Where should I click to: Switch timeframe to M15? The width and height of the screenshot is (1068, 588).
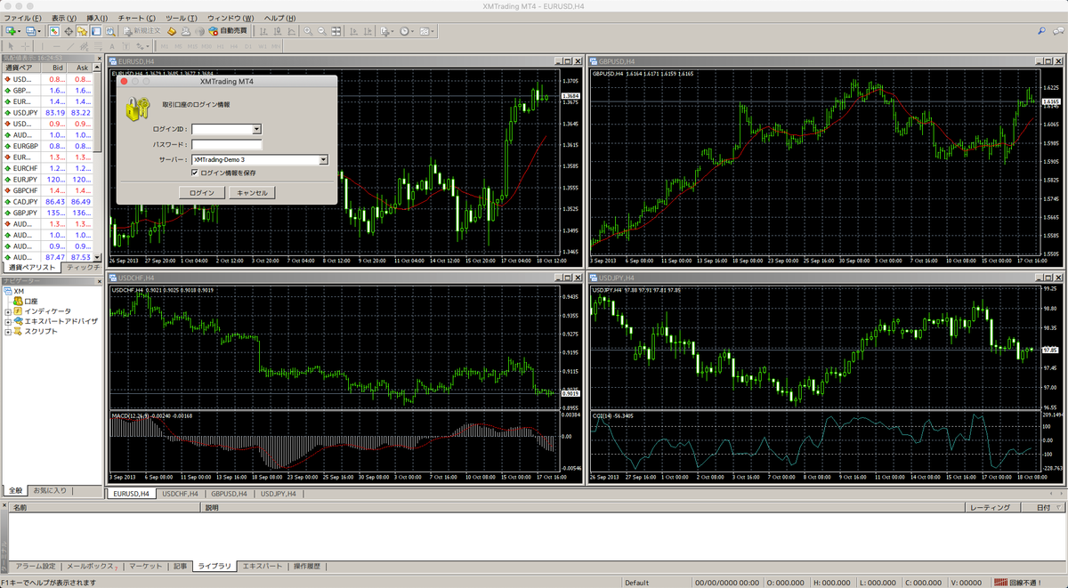coord(192,46)
